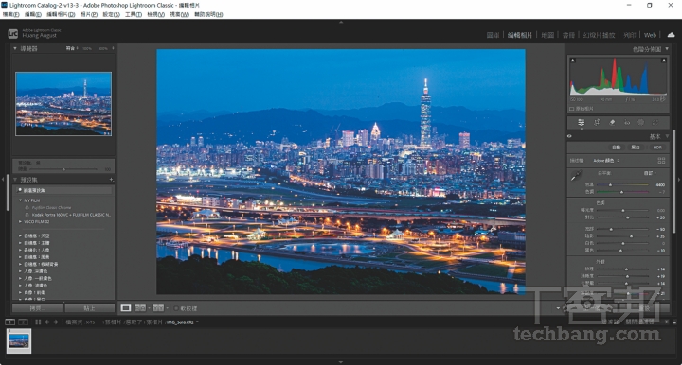This screenshot has width=682, height=365.
Task: Collapse the Basic panel triangle
Action: coord(667,136)
